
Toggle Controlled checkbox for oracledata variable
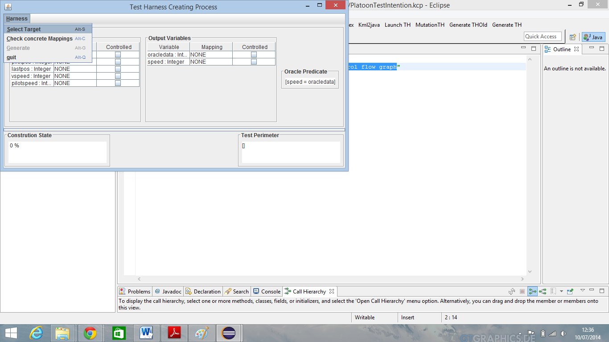pyautogui.click(x=254, y=55)
